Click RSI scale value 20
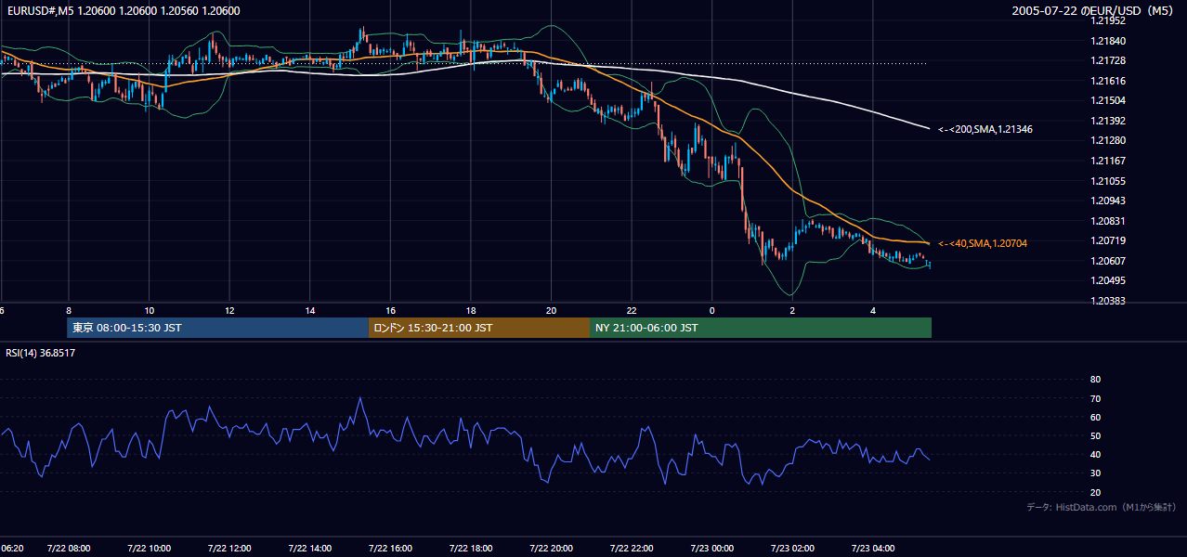 [x=1095, y=492]
